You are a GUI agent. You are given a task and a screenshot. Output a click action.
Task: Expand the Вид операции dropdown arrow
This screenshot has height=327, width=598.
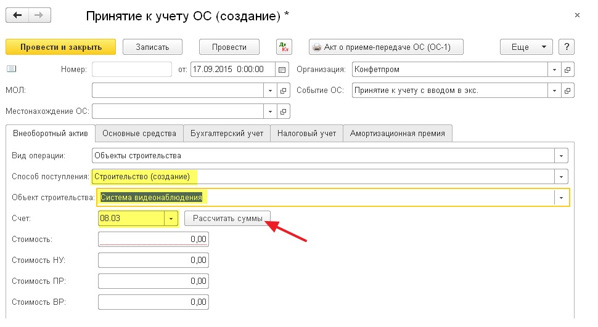point(561,156)
